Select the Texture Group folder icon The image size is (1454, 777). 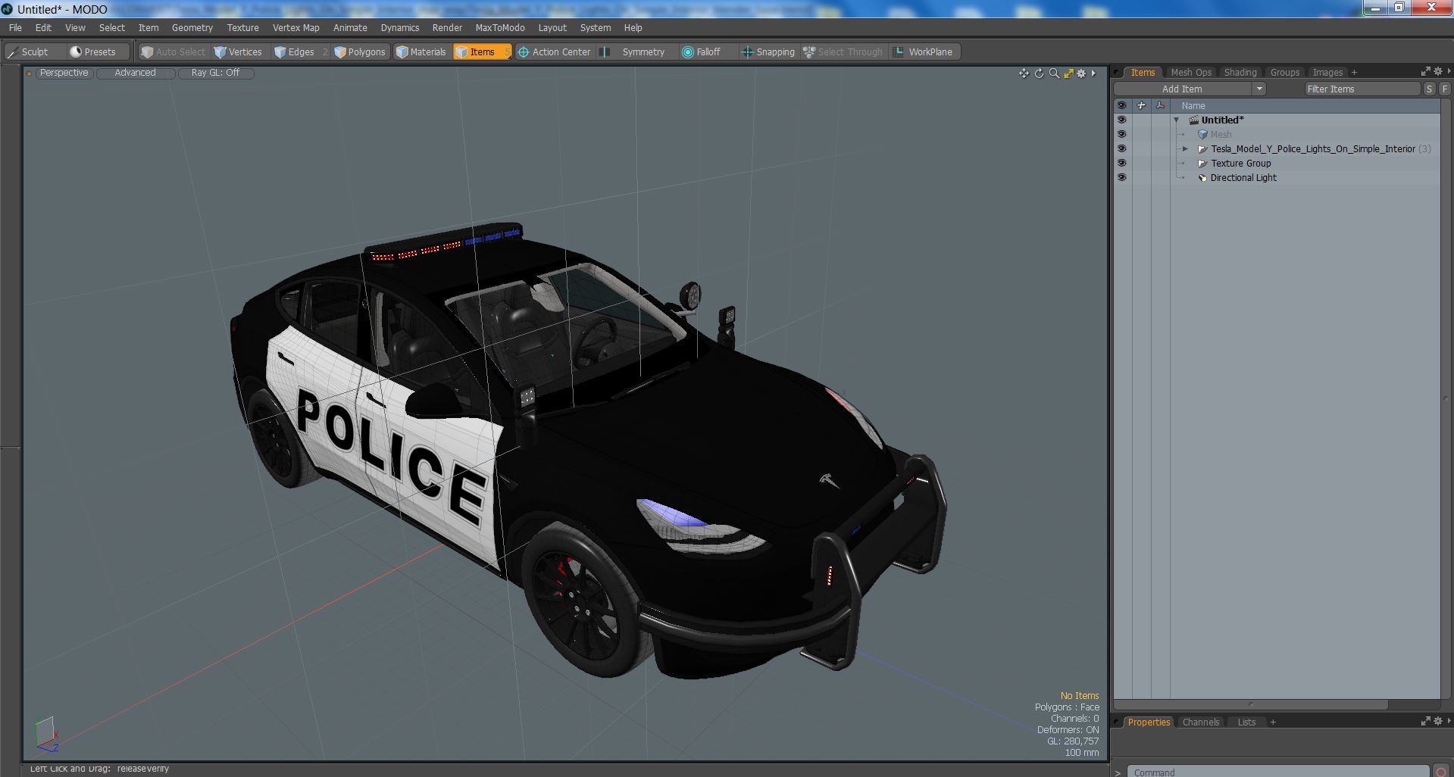pyautogui.click(x=1202, y=163)
